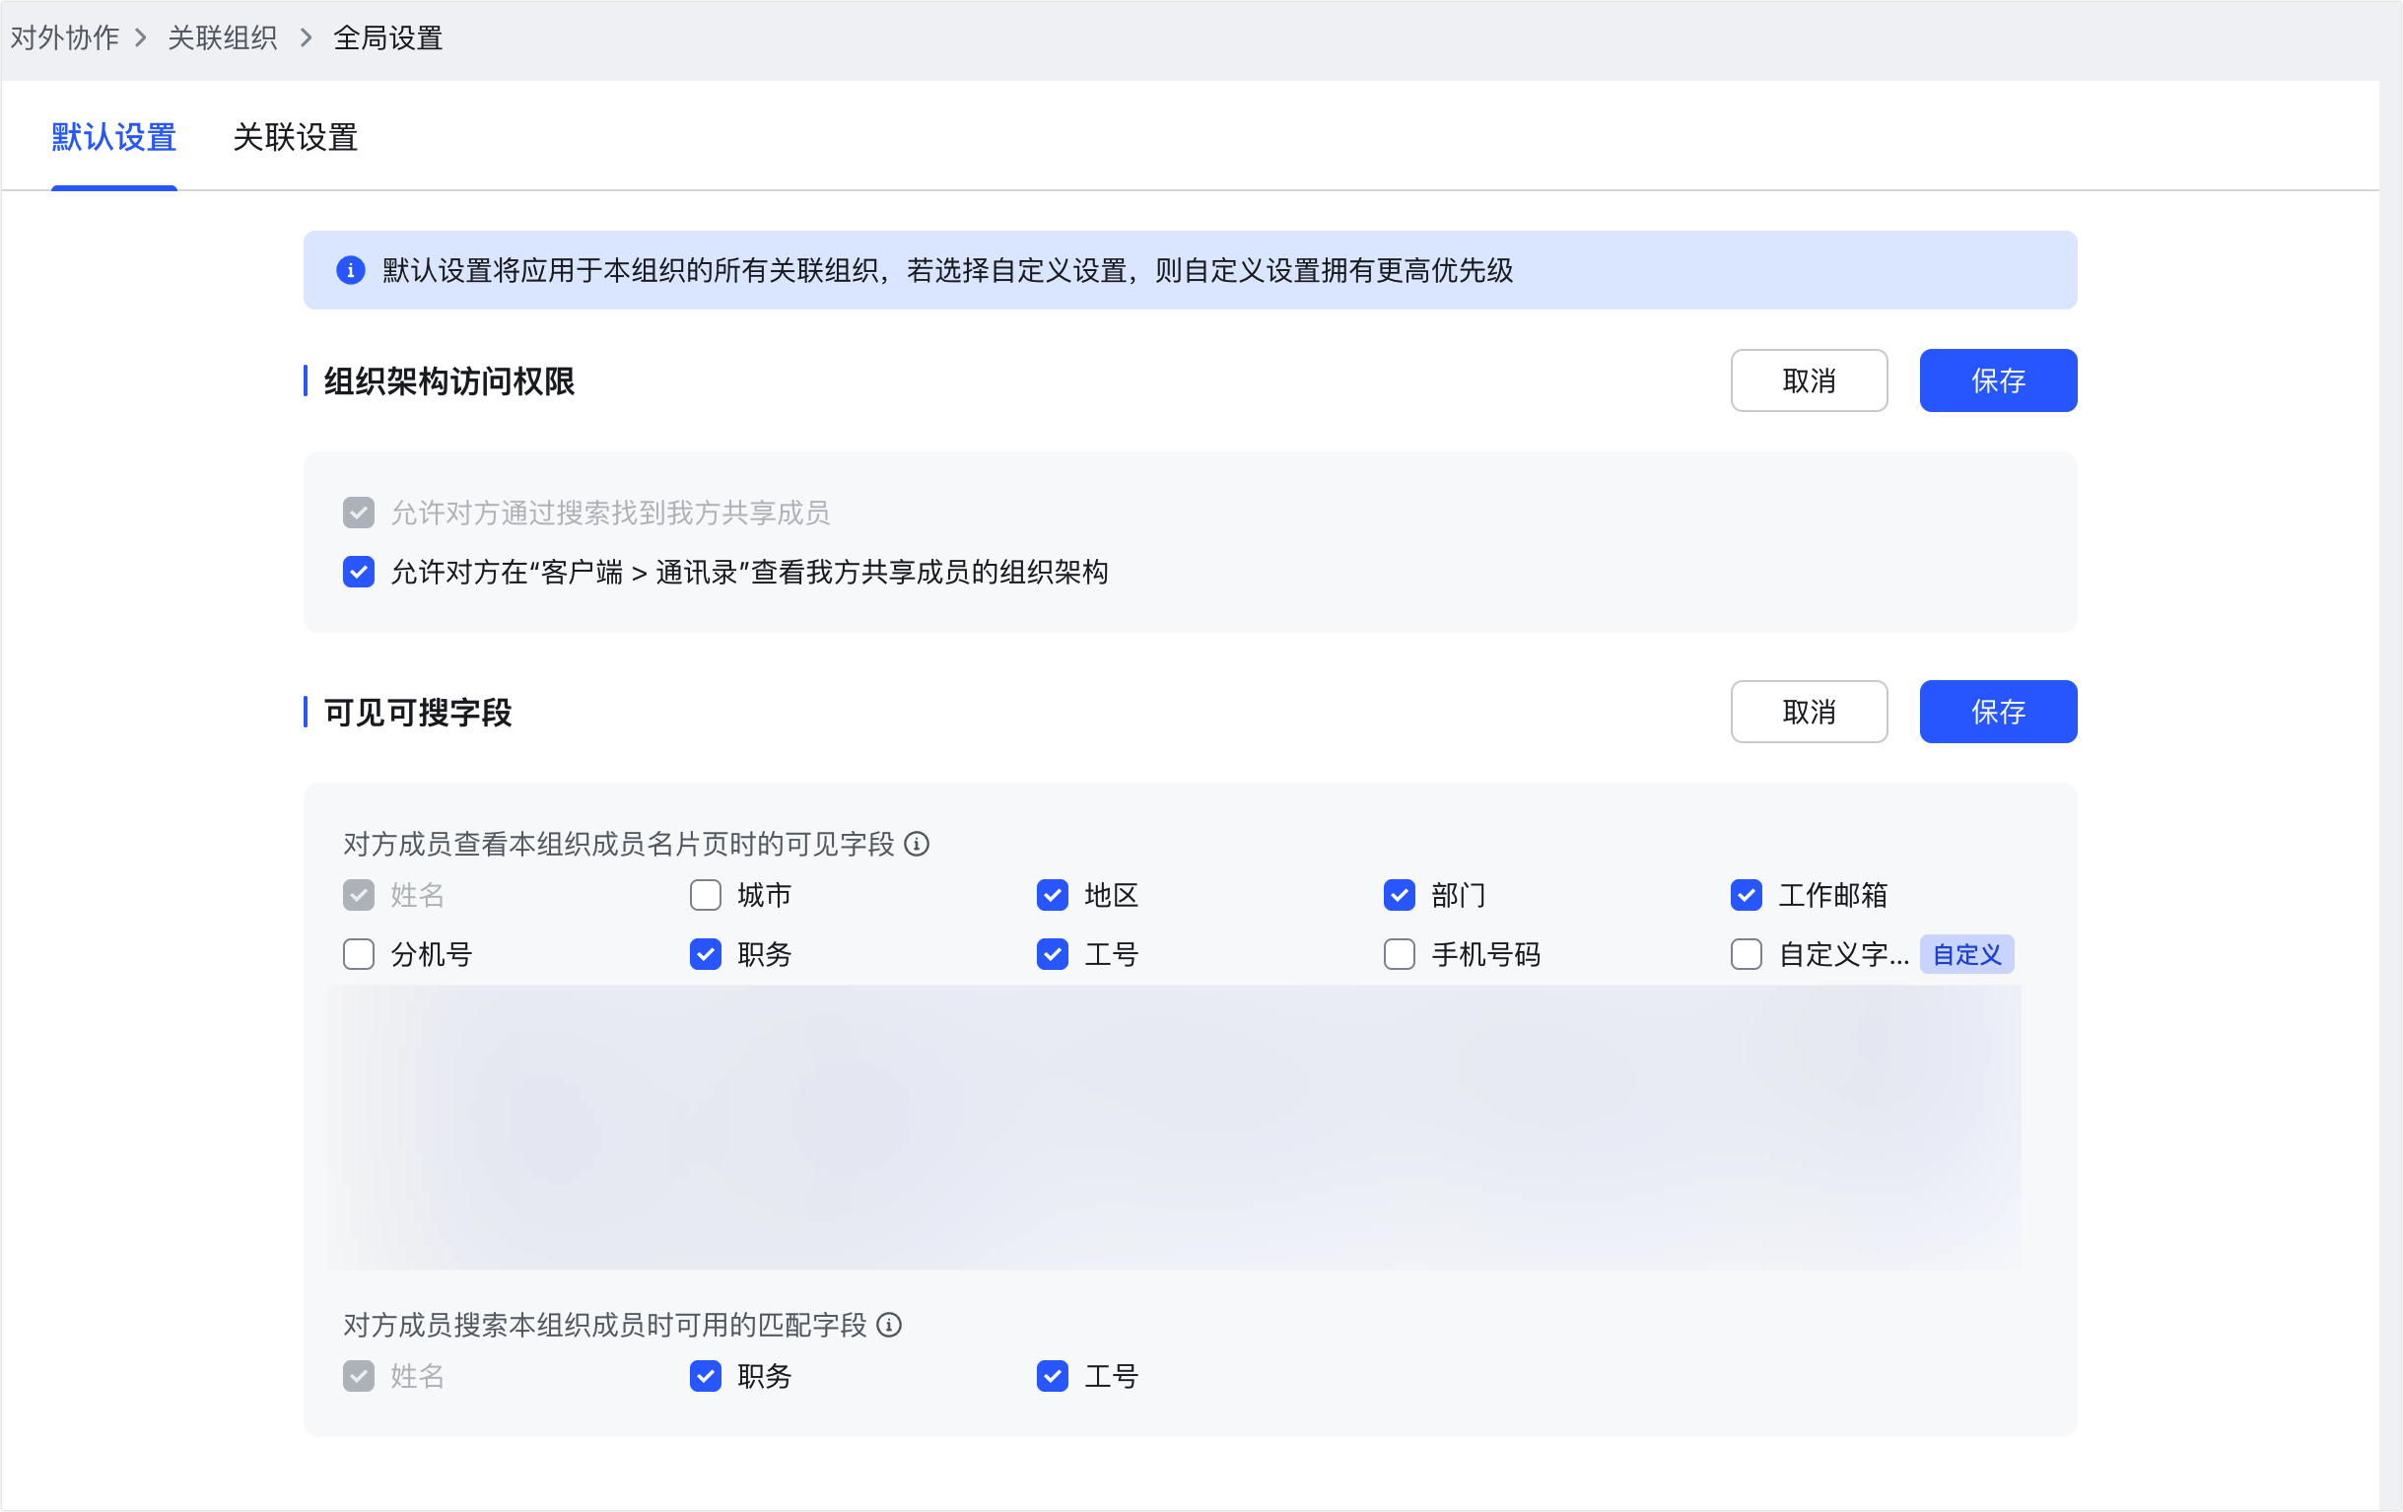Screen dimensions: 2403x1512
Task: Click 取消 in 组织架构访问权限 section
Action: pyautogui.click(x=1809, y=380)
